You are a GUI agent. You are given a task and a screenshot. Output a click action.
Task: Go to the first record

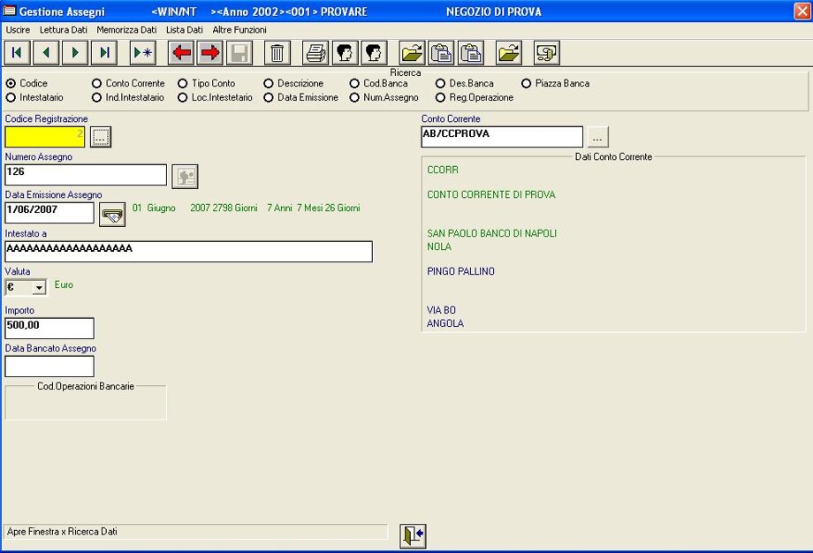17,53
